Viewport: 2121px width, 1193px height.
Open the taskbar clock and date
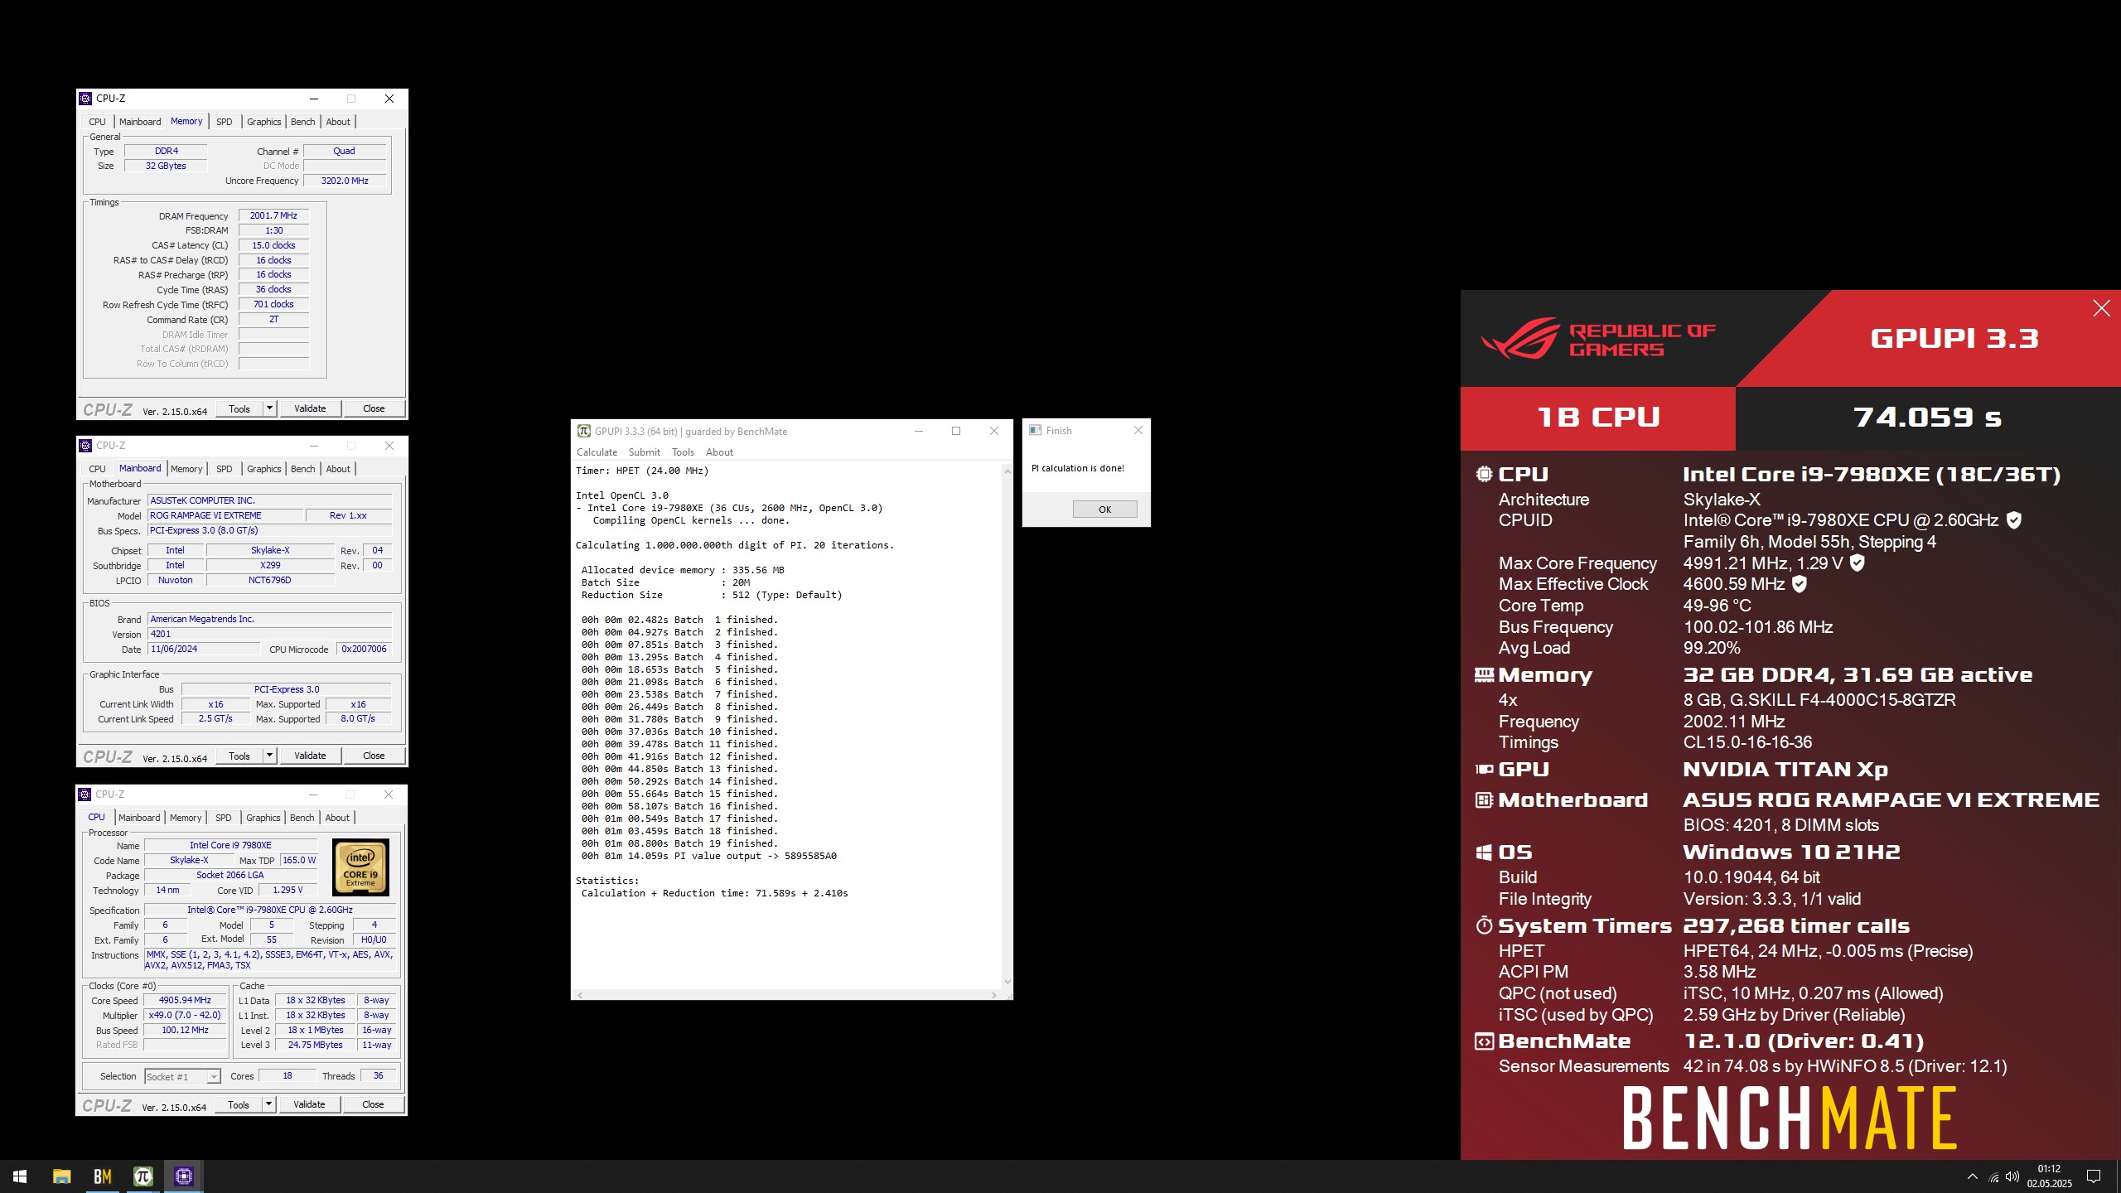pyautogui.click(x=2050, y=1176)
